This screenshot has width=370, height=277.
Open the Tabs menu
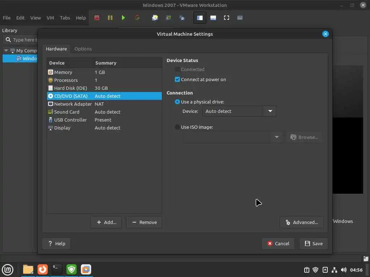[65, 18]
